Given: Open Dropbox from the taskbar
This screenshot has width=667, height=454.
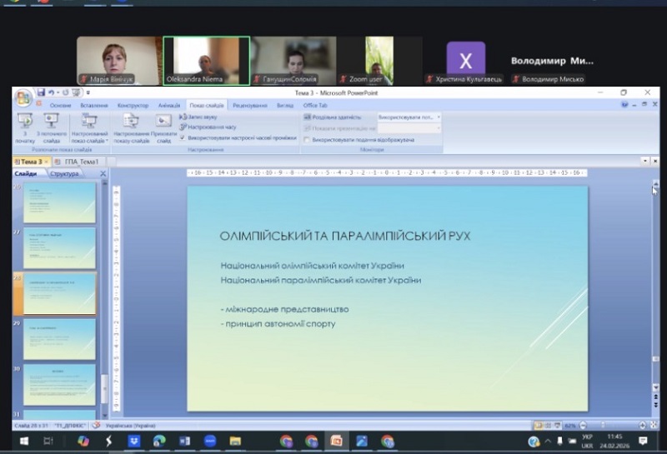Looking at the screenshot, I should click(x=134, y=441).
